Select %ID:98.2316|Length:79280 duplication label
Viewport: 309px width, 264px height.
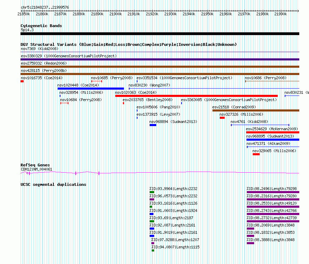[272, 196]
